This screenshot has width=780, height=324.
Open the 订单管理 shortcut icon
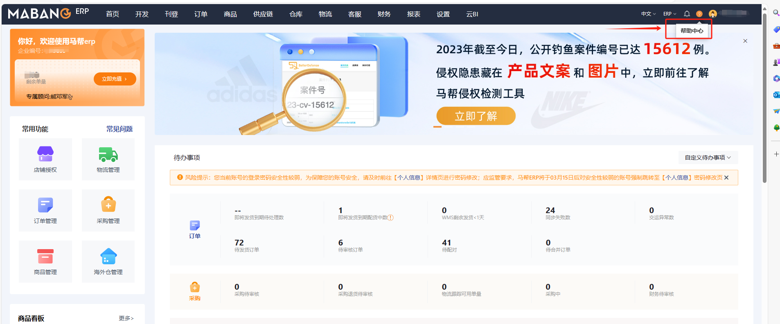(45, 205)
